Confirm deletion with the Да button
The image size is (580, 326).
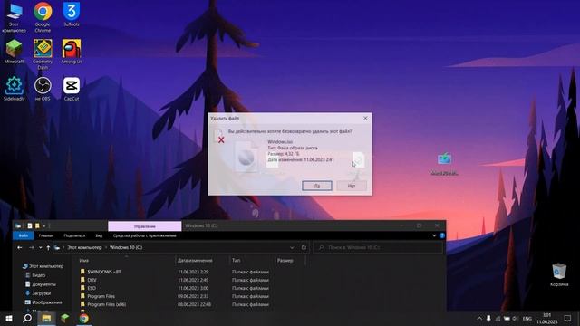point(317,186)
